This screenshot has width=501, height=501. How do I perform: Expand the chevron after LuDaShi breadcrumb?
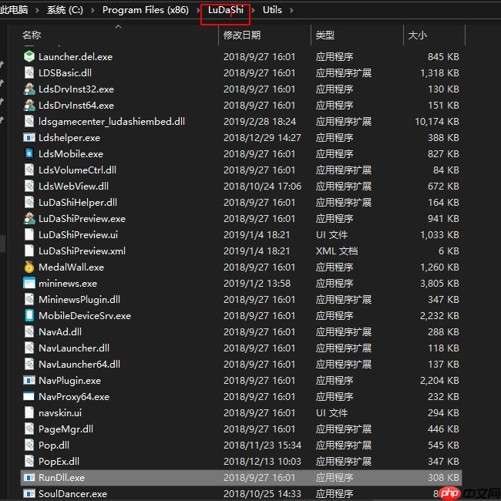pyautogui.click(x=253, y=10)
